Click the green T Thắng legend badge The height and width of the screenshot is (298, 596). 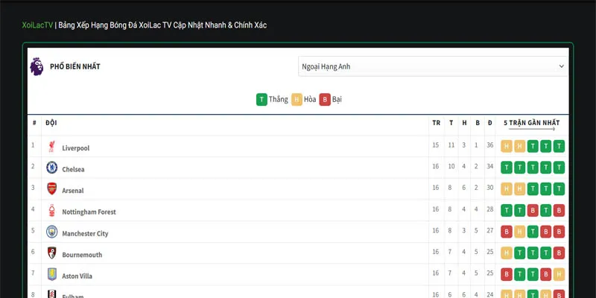click(261, 99)
